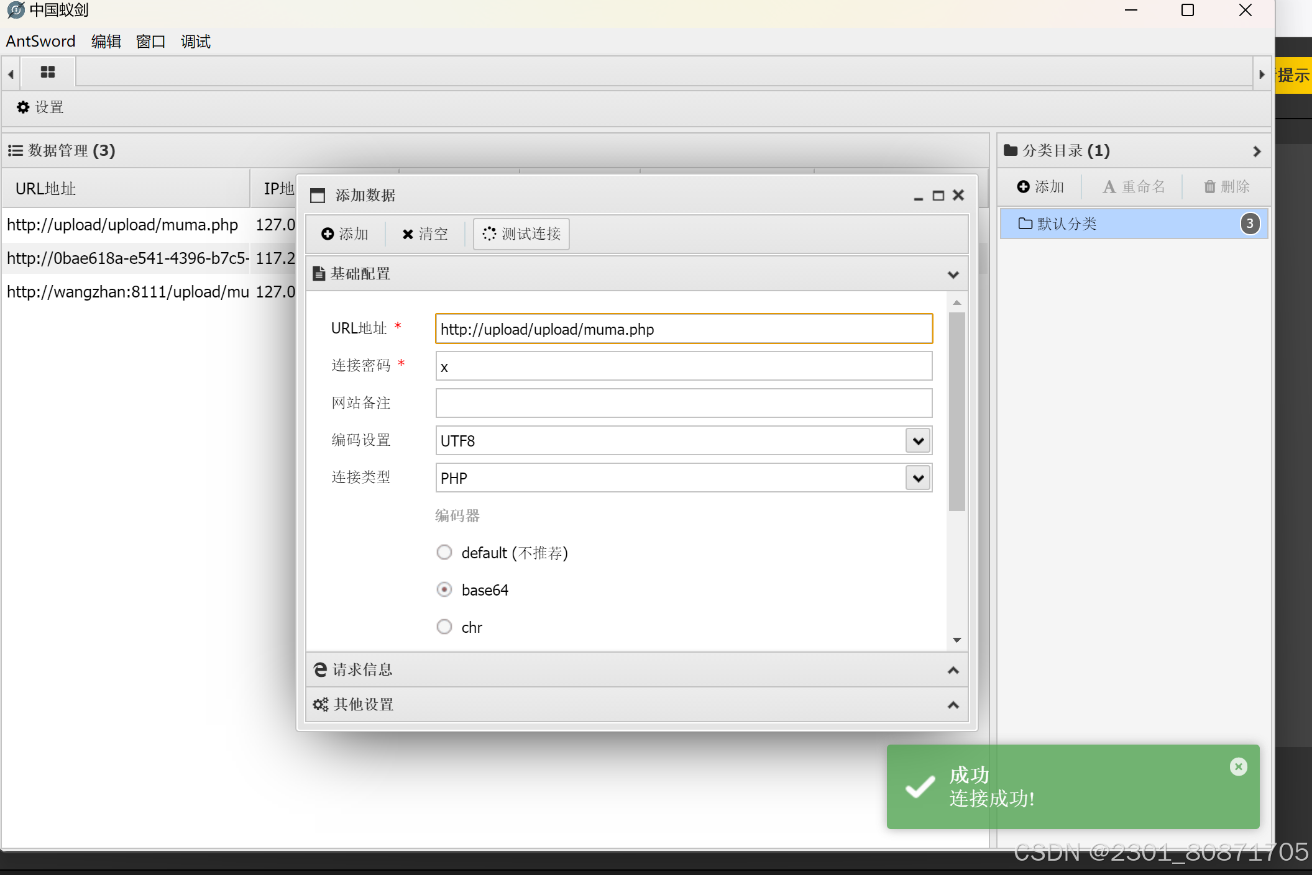Click the grid home tab icon

coord(48,72)
